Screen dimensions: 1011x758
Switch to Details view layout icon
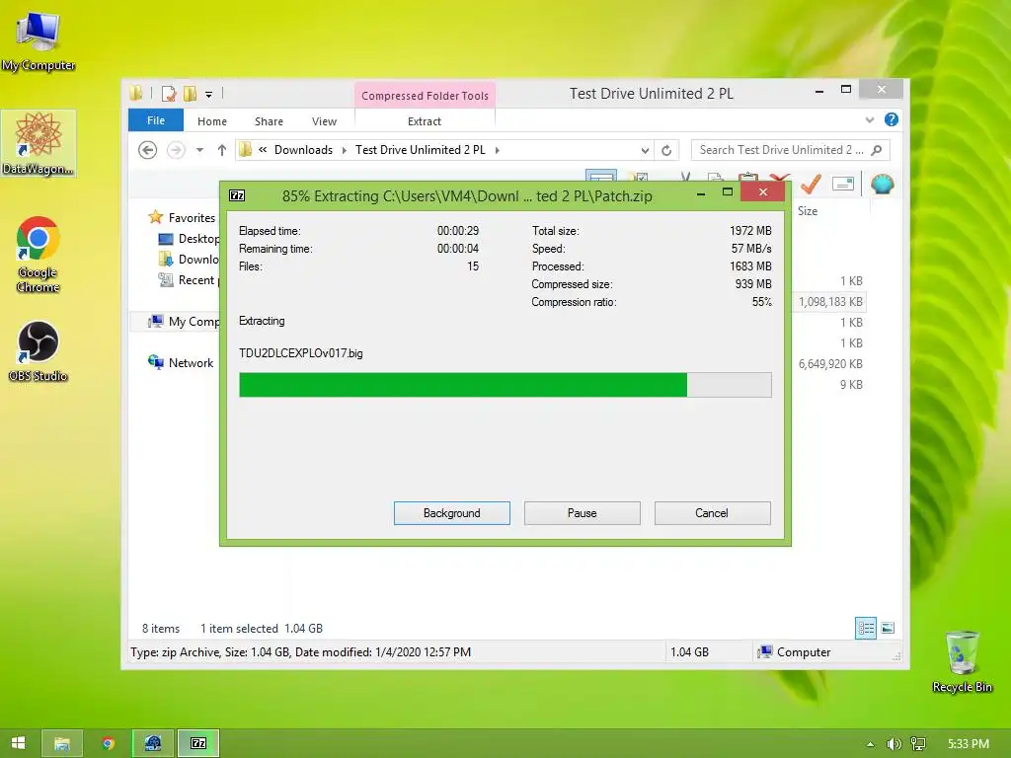pyautogui.click(x=865, y=628)
